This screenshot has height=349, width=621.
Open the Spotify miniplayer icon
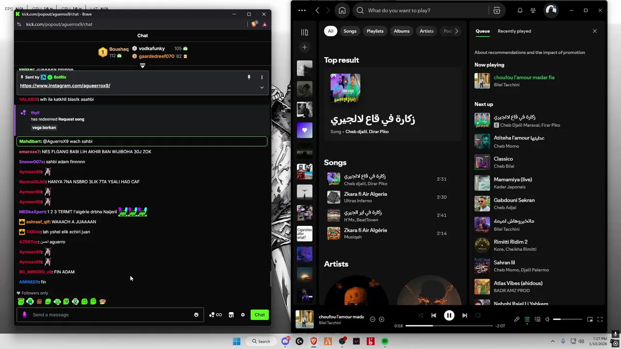(x=590, y=319)
